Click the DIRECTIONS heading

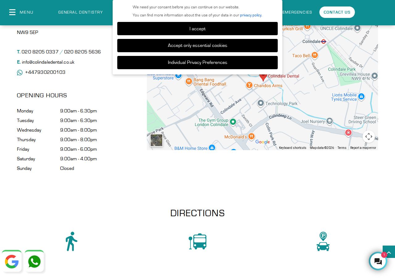[x=197, y=213]
